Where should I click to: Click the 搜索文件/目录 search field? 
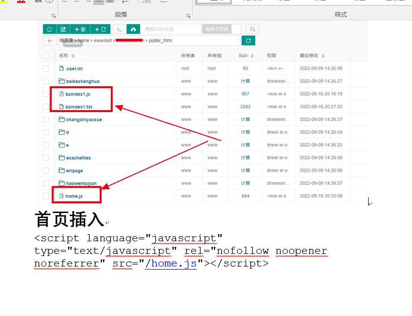[170, 29]
